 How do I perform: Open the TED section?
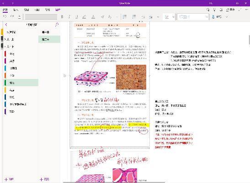21,111
